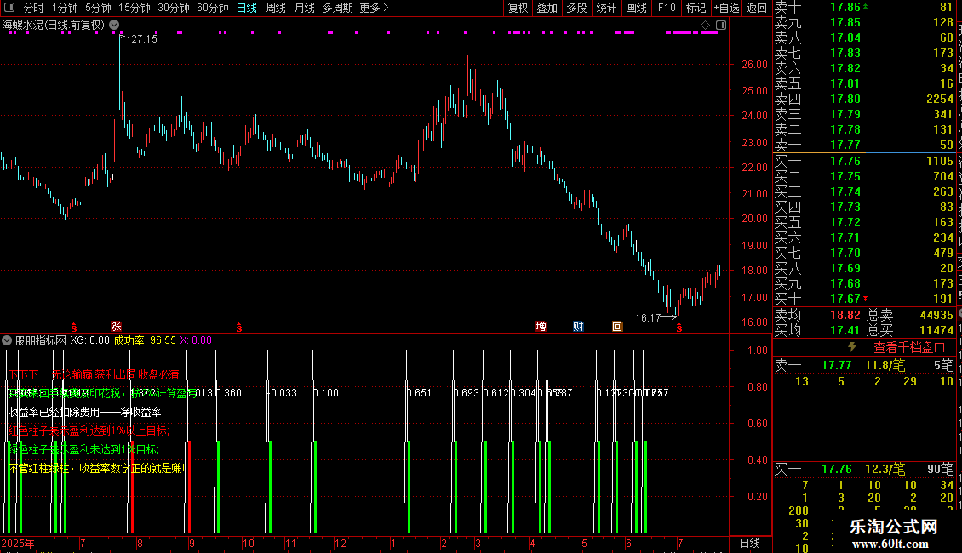
Task: Open the F10 company info
Action: coord(667,8)
